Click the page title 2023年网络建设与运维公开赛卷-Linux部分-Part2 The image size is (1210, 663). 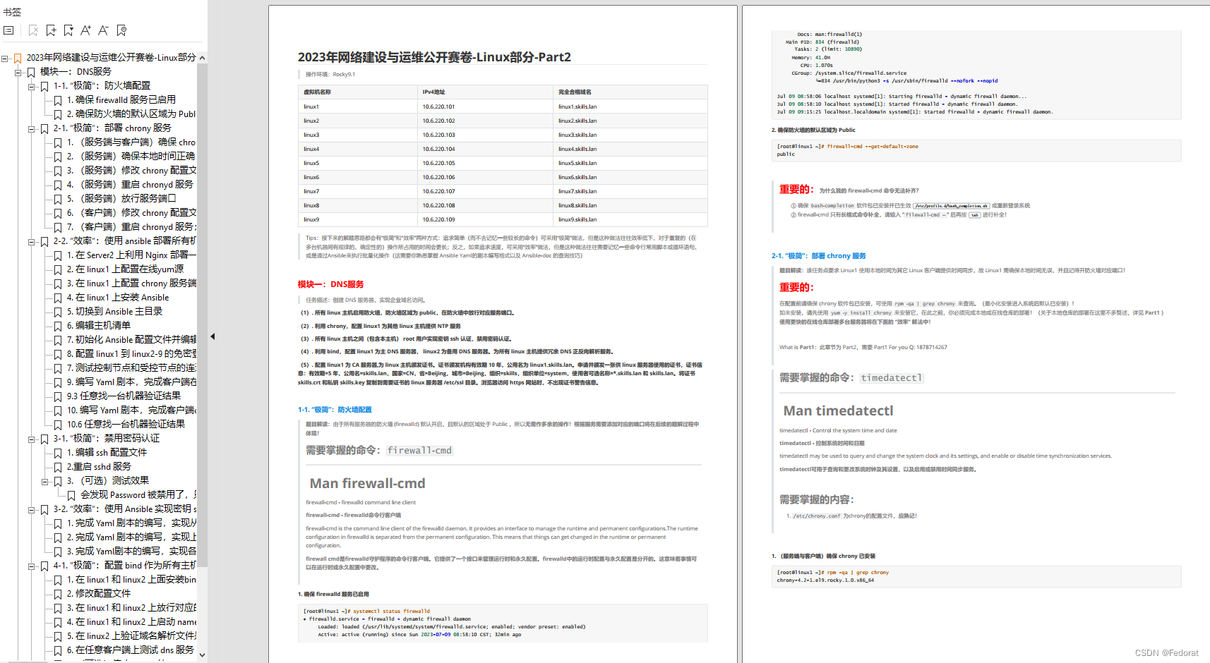pos(434,57)
